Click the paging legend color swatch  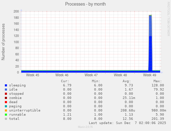pyautogui.click(x=6, y=106)
